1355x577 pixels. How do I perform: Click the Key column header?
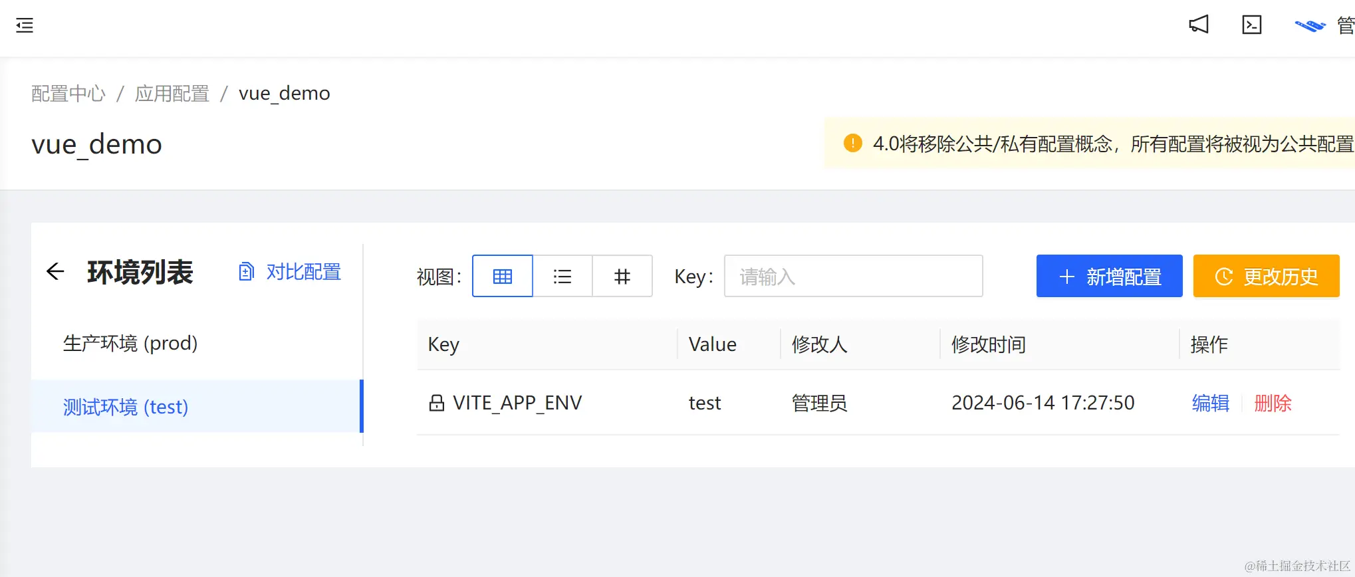click(x=547, y=344)
